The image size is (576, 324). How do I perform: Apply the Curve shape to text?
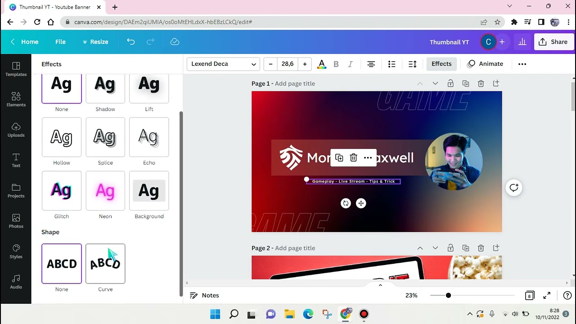(x=105, y=264)
